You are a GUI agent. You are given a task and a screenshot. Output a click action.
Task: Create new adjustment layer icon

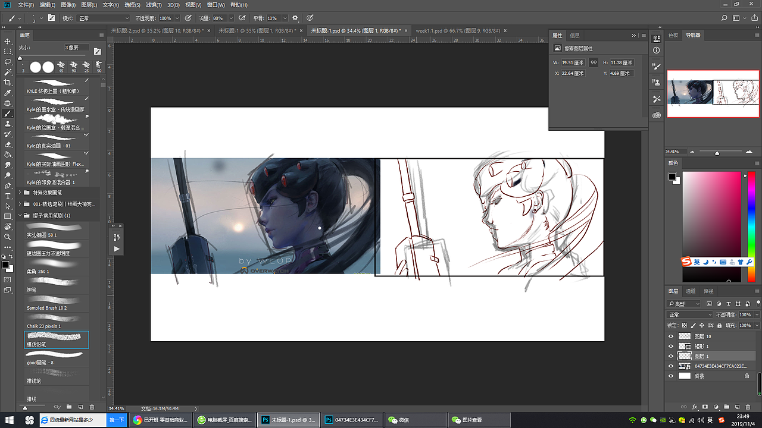716,407
